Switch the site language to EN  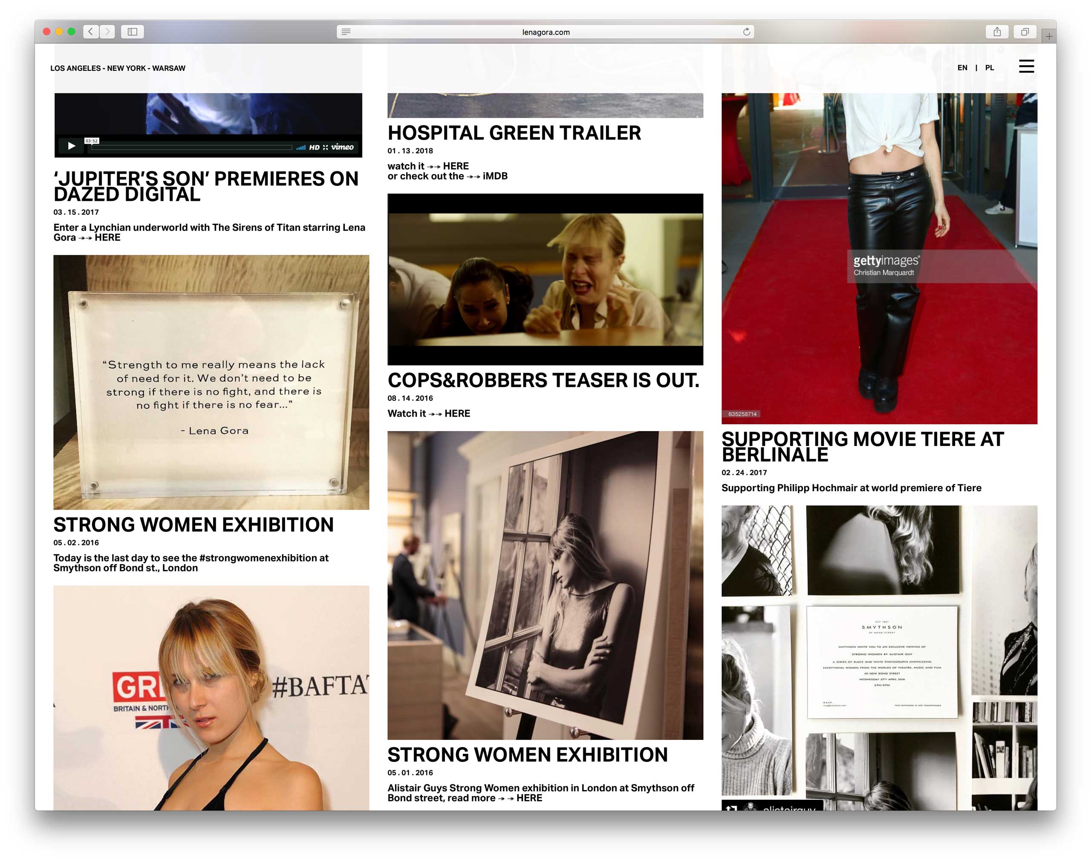[962, 67]
